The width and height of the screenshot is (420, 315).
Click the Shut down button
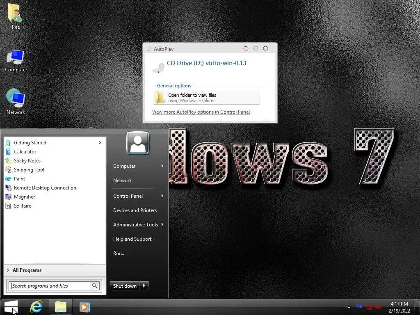click(x=125, y=286)
